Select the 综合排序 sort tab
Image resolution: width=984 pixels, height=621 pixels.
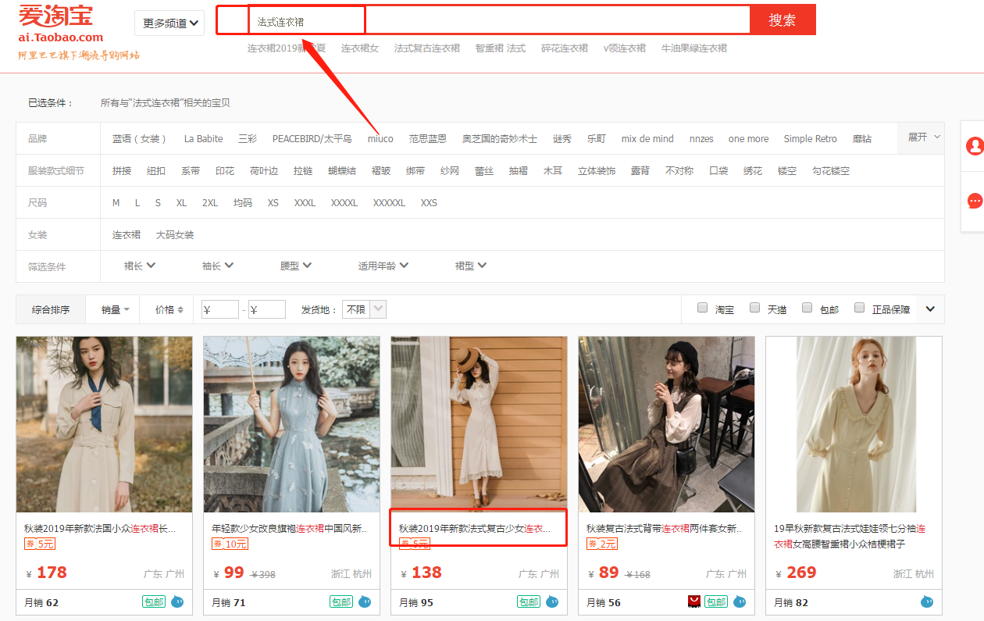pyautogui.click(x=51, y=309)
